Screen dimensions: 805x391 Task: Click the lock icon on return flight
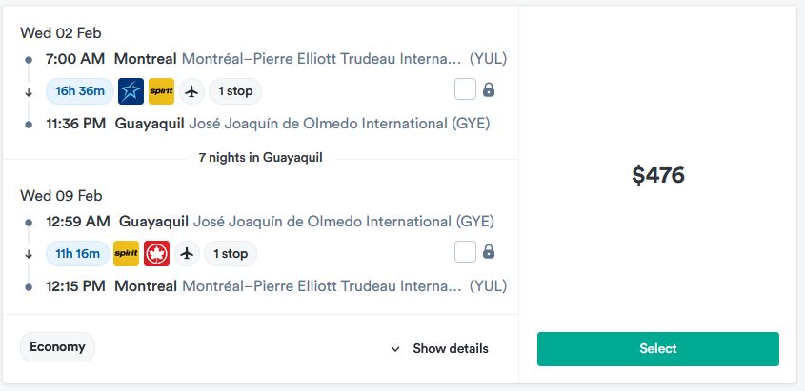click(489, 251)
